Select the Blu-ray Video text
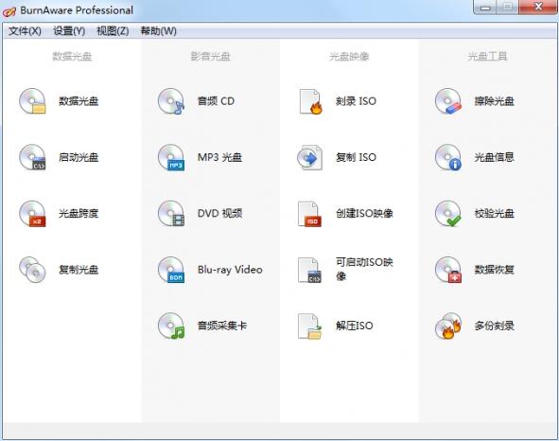Viewport: 559px width, 441px height. (x=230, y=270)
